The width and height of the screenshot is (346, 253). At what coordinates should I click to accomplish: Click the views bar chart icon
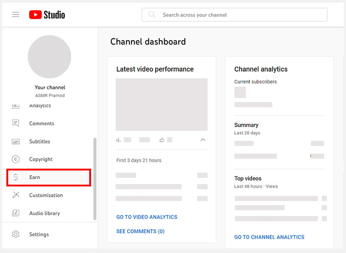tap(118, 140)
